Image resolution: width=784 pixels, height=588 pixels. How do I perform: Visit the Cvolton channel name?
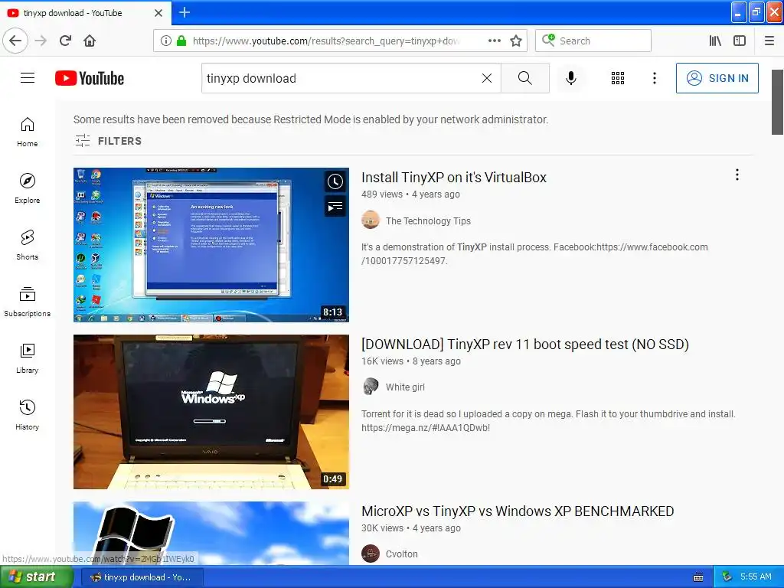[401, 554]
